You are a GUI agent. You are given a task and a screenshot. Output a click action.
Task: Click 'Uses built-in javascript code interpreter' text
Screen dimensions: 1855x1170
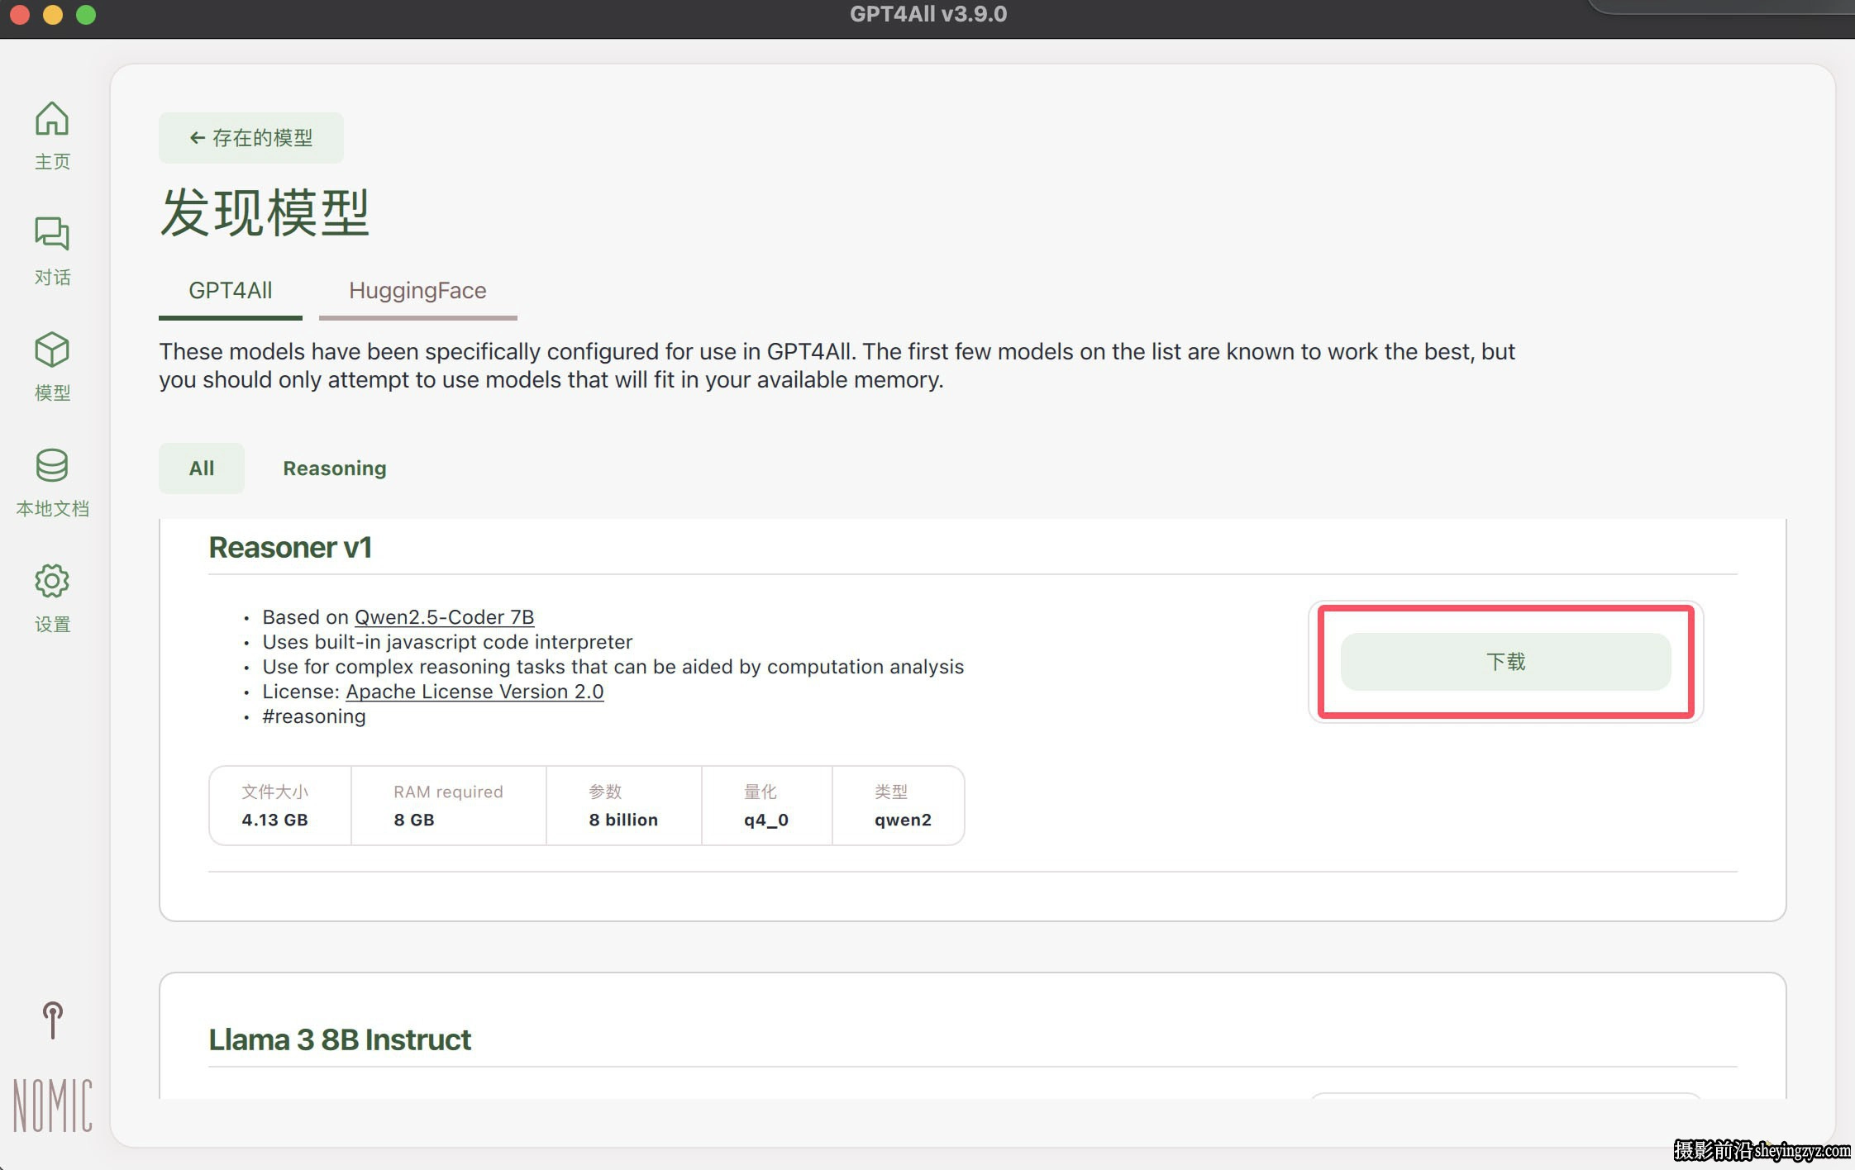click(447, 642)
